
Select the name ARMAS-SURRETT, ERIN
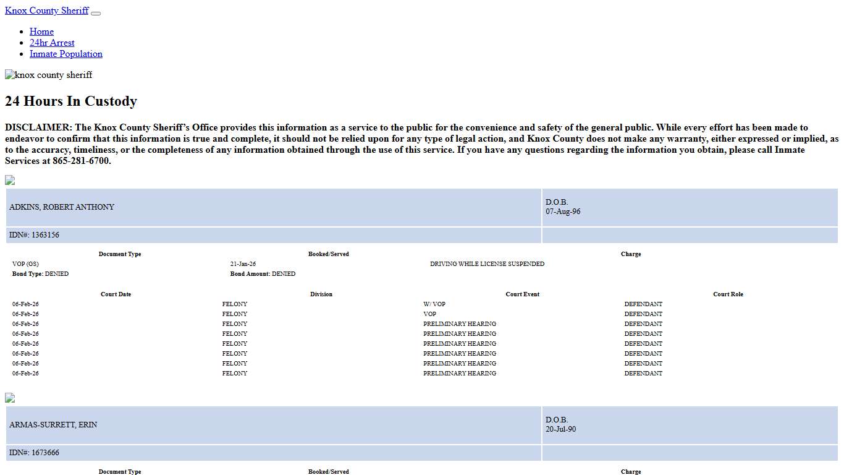click(x=53, y=425)
